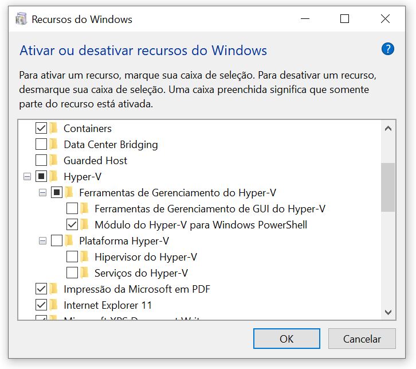Viewport: 416px width, 369px height.
Task: Select the Hipervisor do Hyper-V label
Action: tap(146, 257)
